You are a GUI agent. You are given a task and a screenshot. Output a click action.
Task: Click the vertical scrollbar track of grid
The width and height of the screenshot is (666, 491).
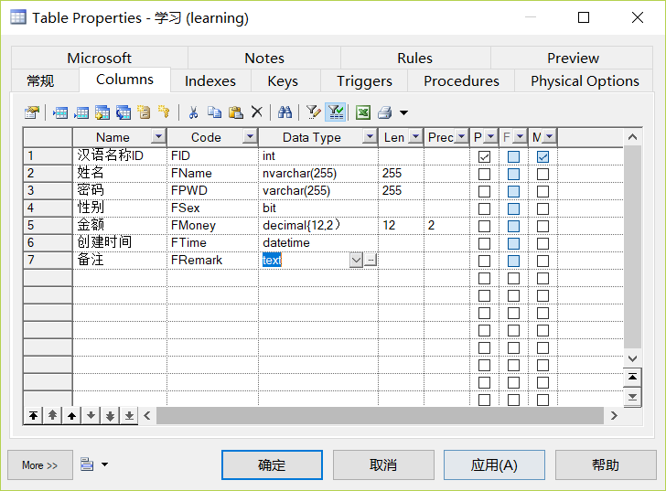[x=632, y=247]
